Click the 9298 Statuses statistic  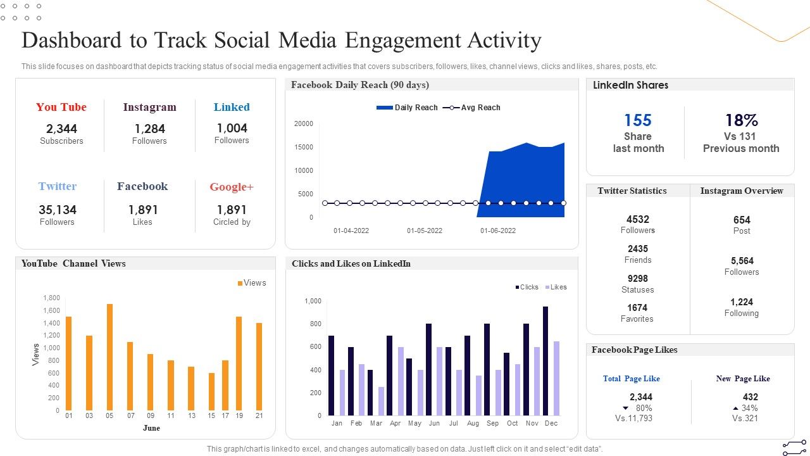[637, 279]
